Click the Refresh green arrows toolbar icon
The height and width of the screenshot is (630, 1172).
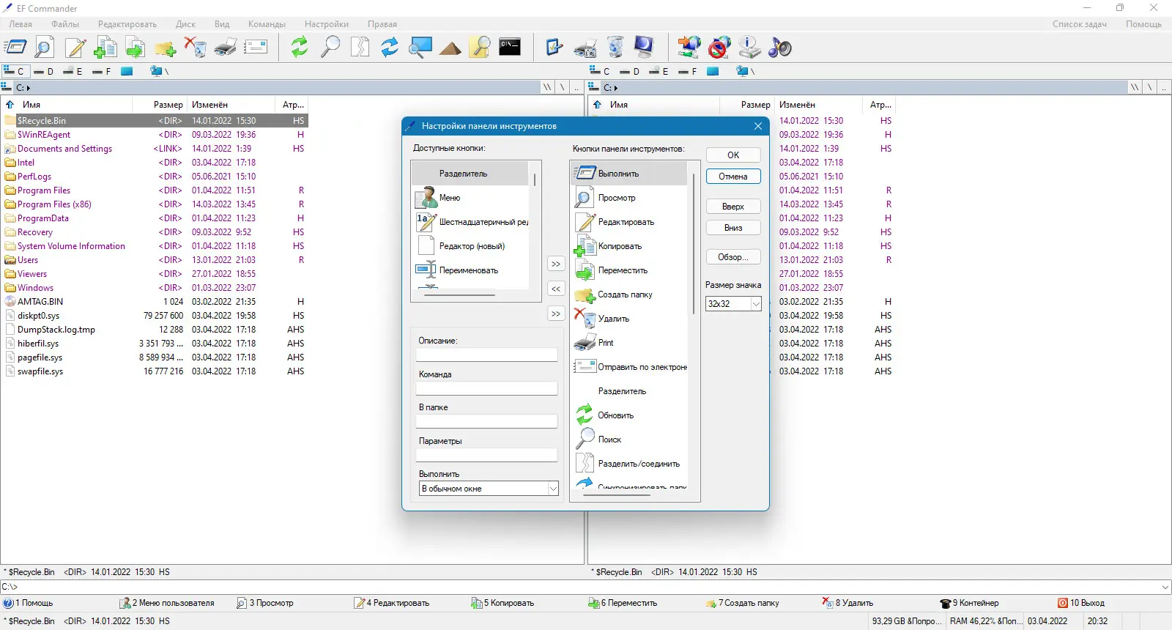click(x=299, y=48)
